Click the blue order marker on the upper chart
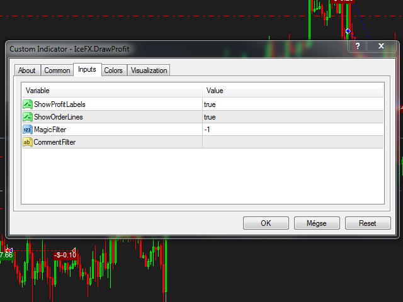 (348, 31)
